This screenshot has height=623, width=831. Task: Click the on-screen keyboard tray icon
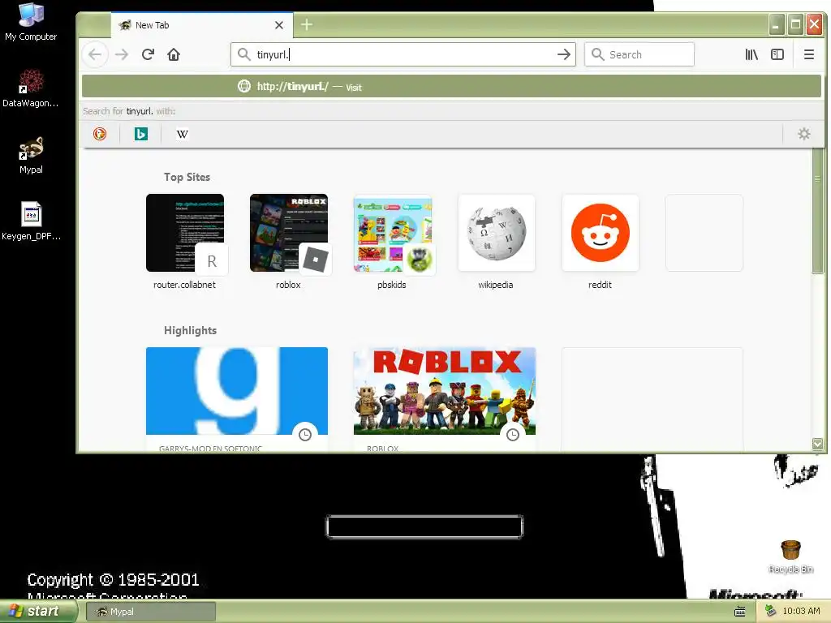point(740,612)
